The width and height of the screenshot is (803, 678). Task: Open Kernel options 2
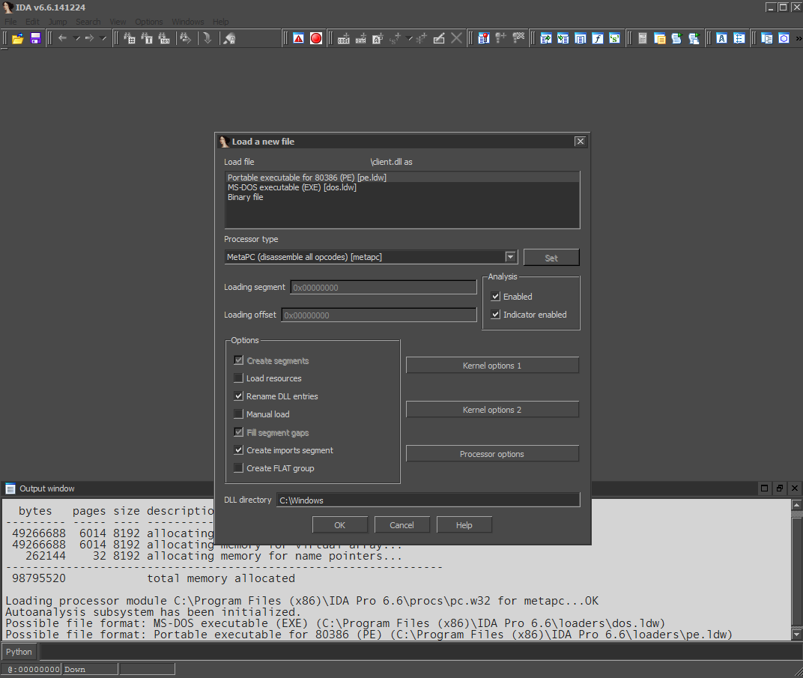coord(492,410)
